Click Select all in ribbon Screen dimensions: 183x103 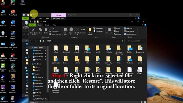tap(128, 29)
